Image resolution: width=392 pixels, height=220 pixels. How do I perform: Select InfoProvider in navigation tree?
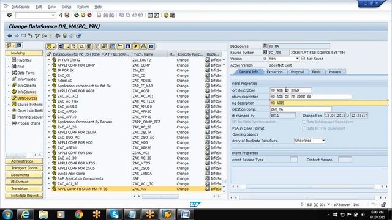pyautogui.click(x=27, y=79)
